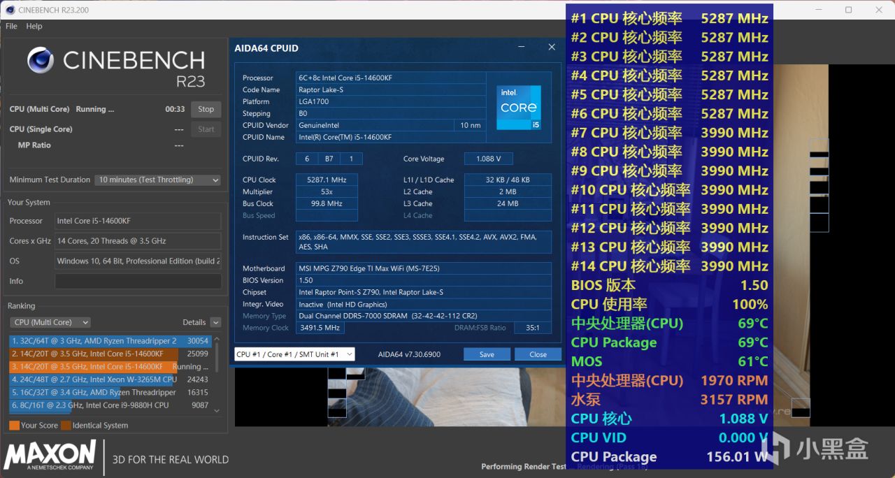Stop the CPU Multi Core test
The width and height of the screenshot is (895, 478).
click(206, 109)
